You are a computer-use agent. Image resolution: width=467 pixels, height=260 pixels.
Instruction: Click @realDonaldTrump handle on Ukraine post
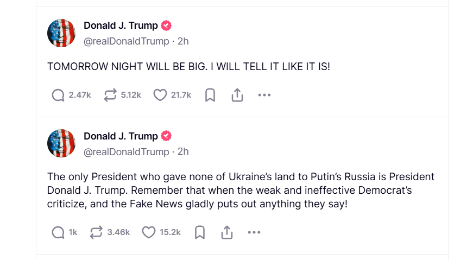(126, 152)
